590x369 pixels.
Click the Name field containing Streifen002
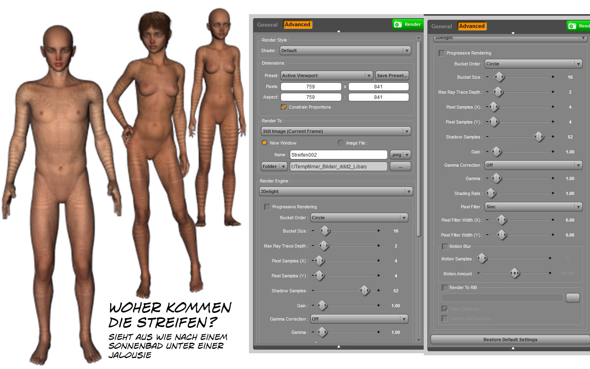click(339, 155)
